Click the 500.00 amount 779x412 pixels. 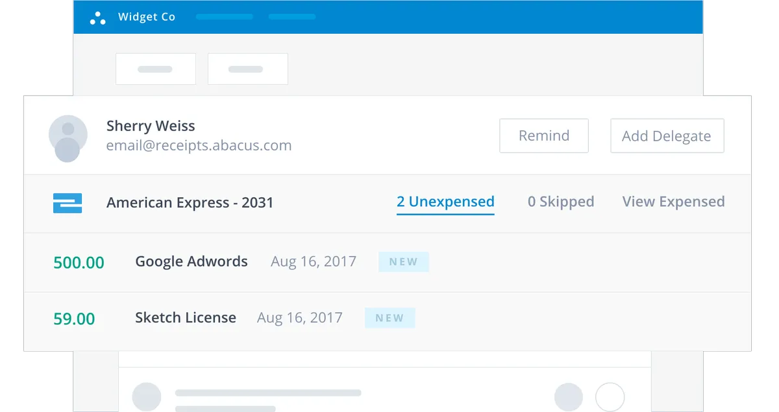point(79,263)
